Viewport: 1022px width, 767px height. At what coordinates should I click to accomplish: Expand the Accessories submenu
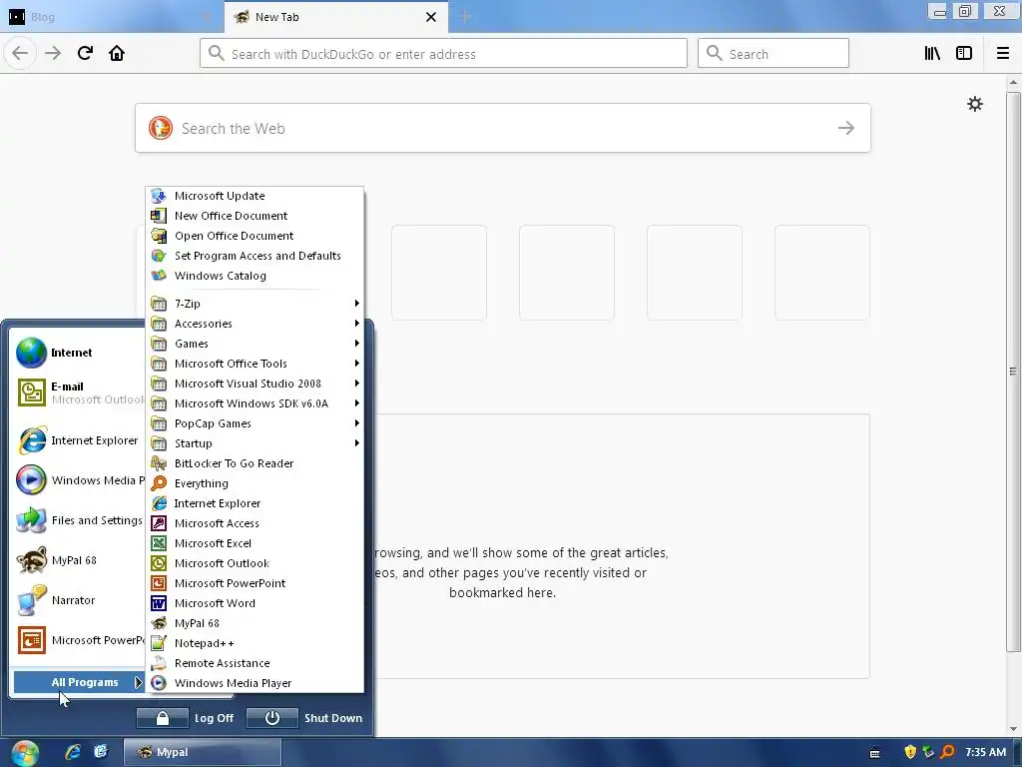pos(255,324)
